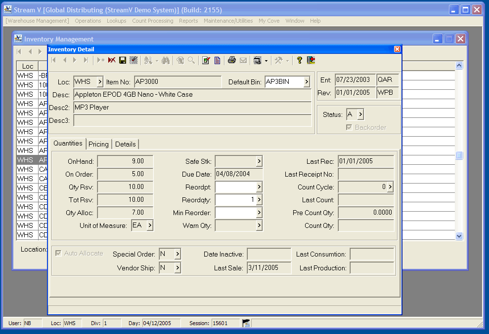Open Help with the question mark icon
Viewport: 489px width, 334px height.
(x=299, y=60)
